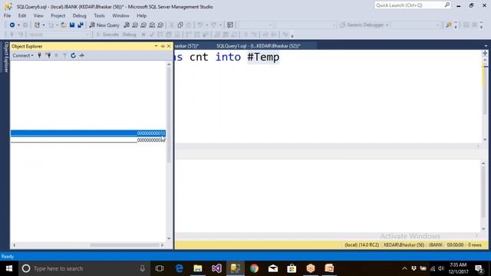
Task: Click the Activity Monitor icon in Object Explorer
Action: 82,55
